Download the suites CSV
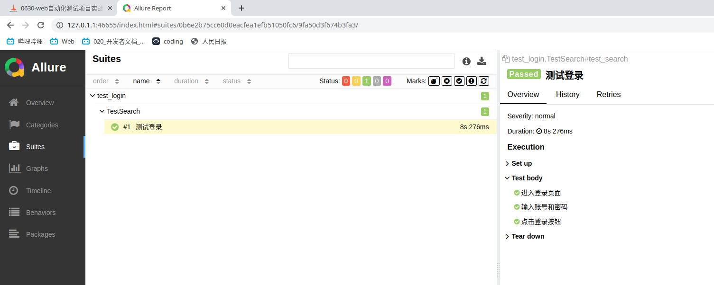This screenshot has width=714, height=285. tap(482, 61)
